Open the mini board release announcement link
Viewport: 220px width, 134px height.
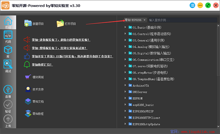[x=61, y=40]
